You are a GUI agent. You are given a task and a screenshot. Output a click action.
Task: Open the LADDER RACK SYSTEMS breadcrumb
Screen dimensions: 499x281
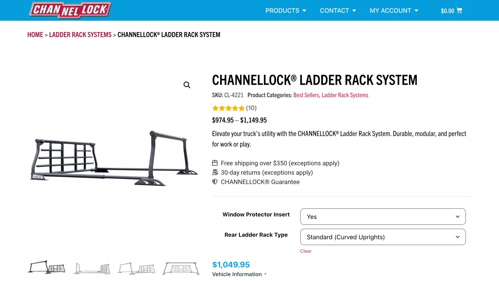[80, 34]
